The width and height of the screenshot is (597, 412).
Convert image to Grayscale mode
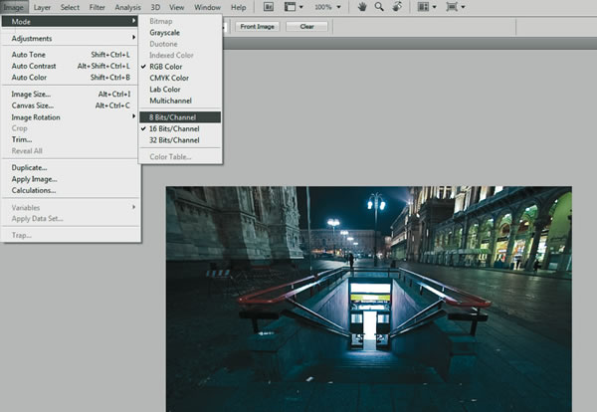(180, 33)
